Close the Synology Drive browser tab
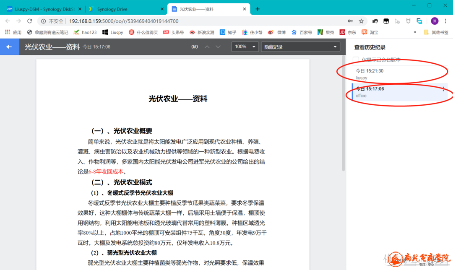The width and height of the screenshot is (453, 270). [x=162, y=9]
